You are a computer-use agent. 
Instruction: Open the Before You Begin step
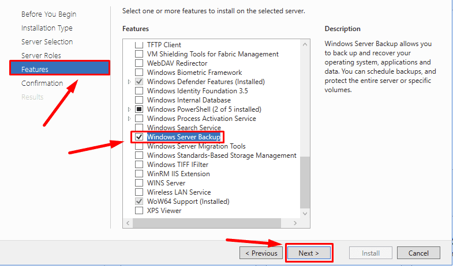tap(49, 14)
